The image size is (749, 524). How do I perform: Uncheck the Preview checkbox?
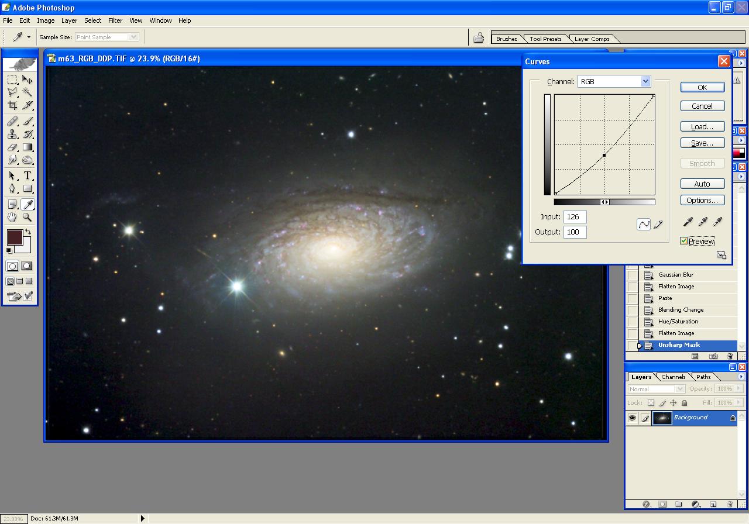point(683,241)
